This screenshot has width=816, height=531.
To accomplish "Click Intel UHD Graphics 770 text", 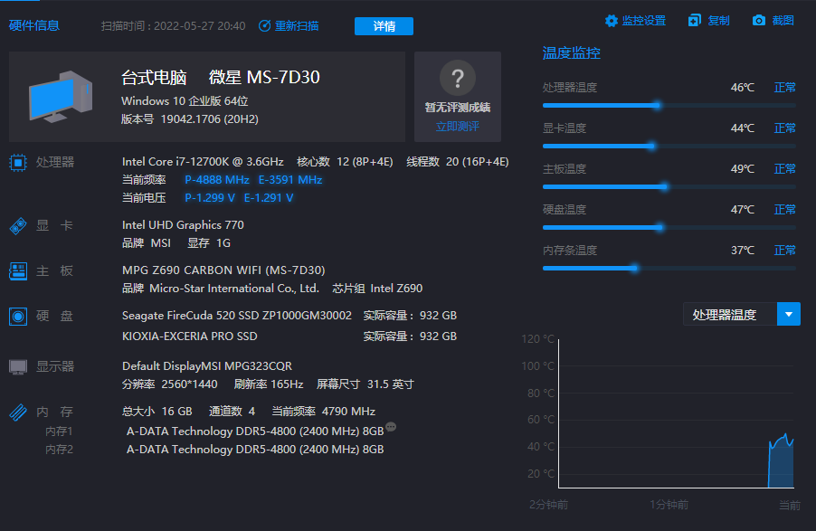I will 183,225.
